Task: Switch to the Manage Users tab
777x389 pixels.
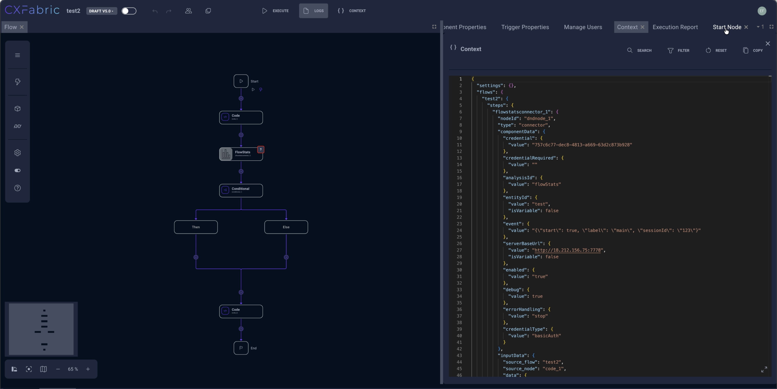Action: click(x=583, y=27)
